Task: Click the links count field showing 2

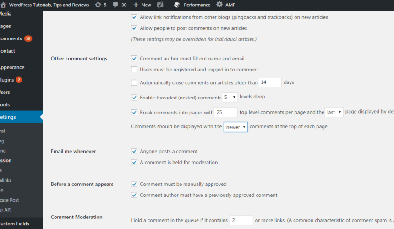Action: [241, 220]
